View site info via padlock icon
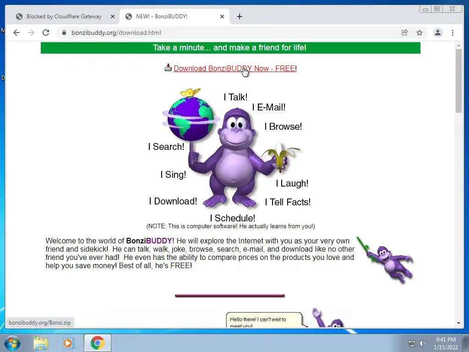Screen dimensions: 469x352 click(x=64, y=33)
